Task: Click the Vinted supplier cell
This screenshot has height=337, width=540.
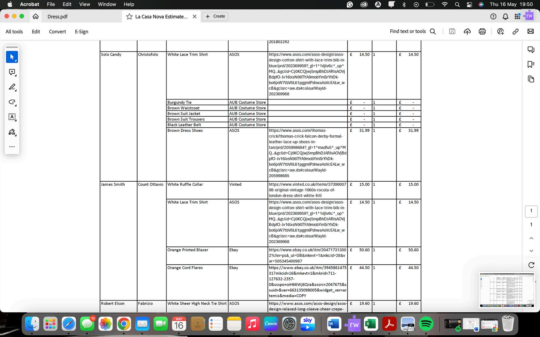Action: point(248,190)
